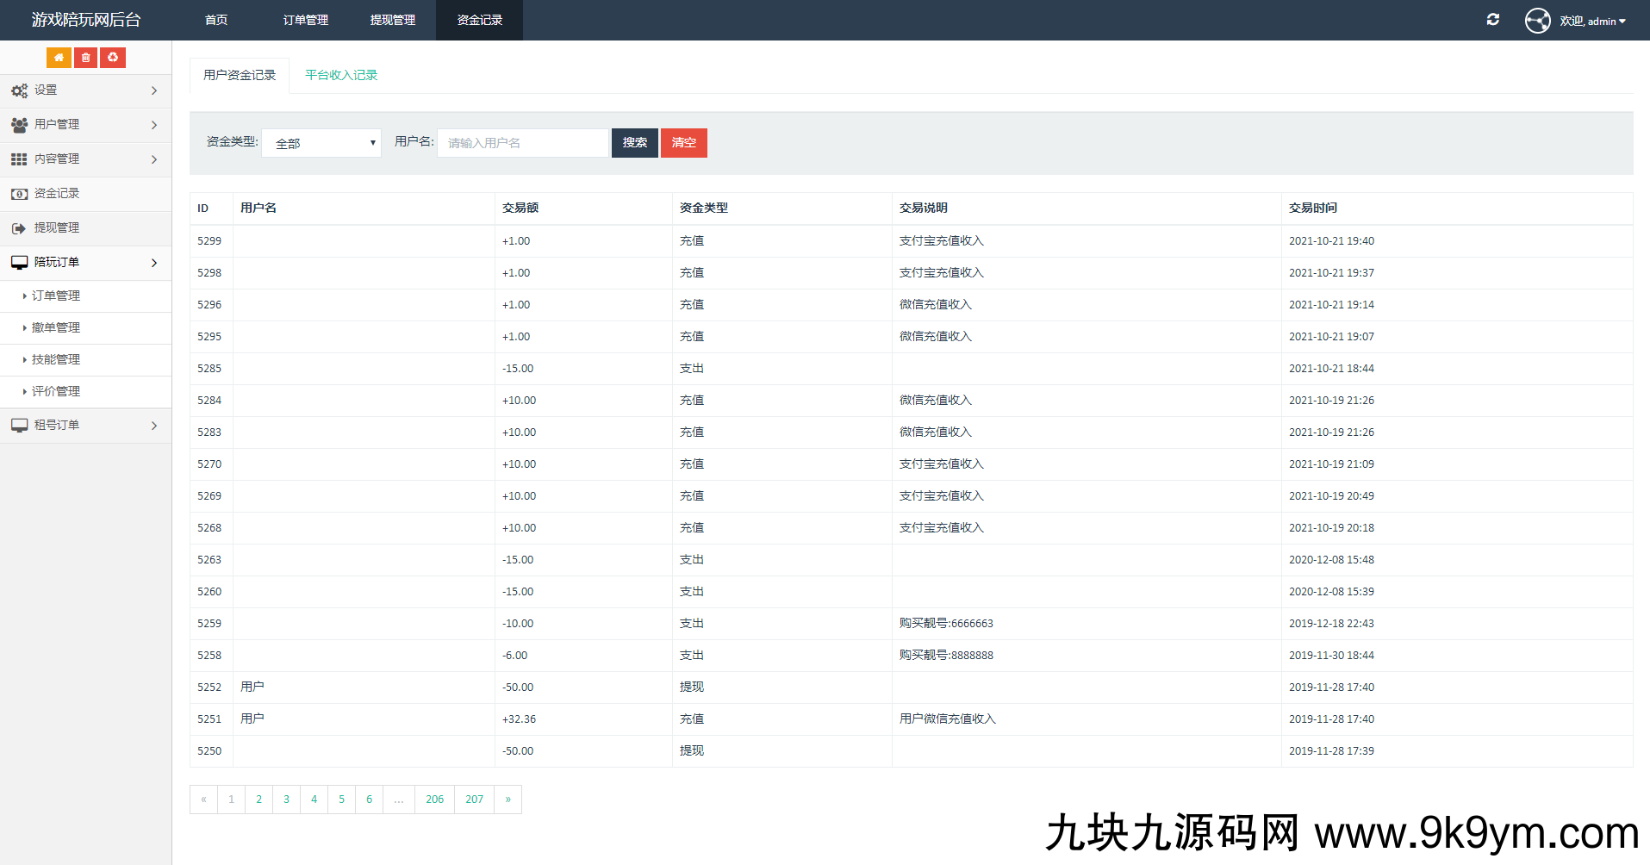The image size is (1650, 865).
Task: Switch to the 平台收入记录 tab
Action: pos(341,75)
